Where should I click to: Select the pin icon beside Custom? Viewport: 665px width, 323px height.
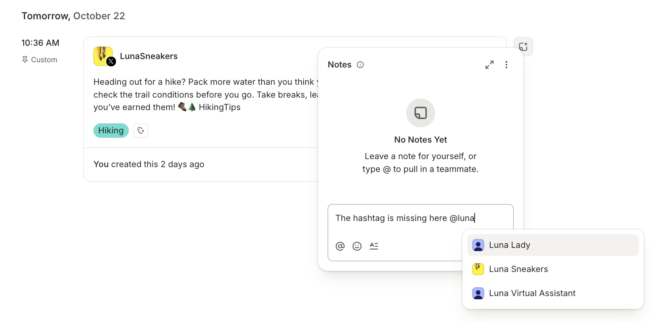click(25, 60)
